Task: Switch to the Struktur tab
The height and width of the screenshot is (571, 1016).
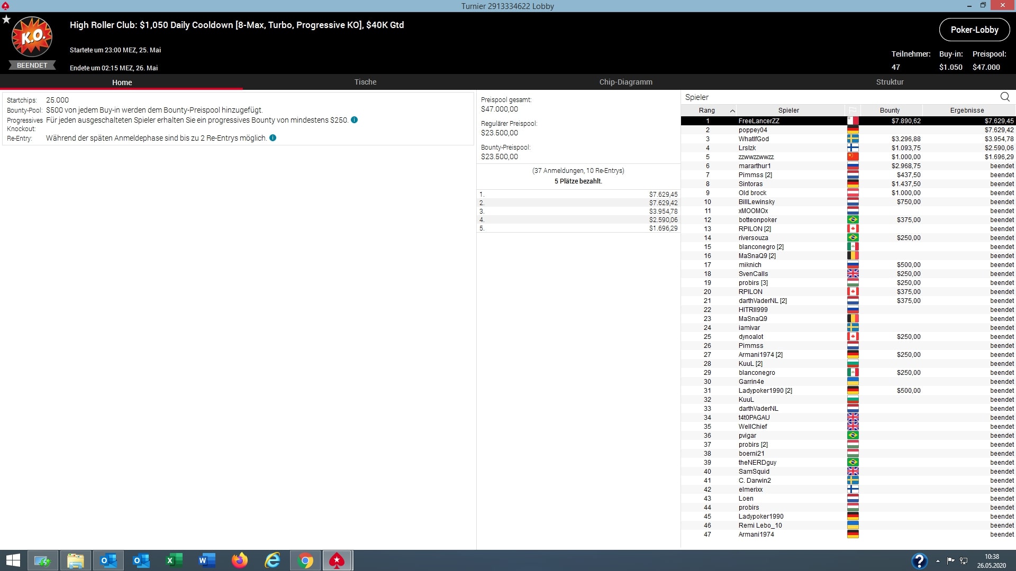Action: coord(890,82)
